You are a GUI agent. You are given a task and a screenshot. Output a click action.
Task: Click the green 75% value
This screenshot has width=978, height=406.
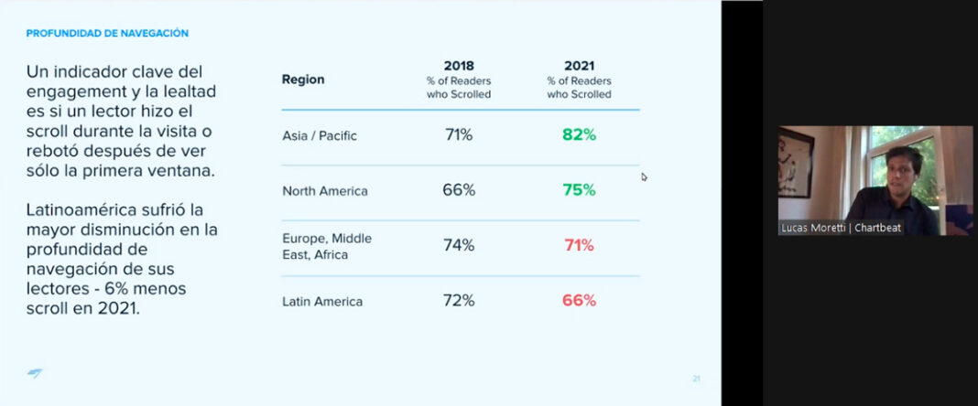pos(579,190)
